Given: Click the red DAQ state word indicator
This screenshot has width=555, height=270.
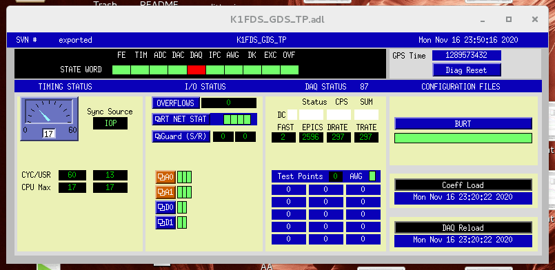Looking at the screenshot, I should click(x=196, y=70).
